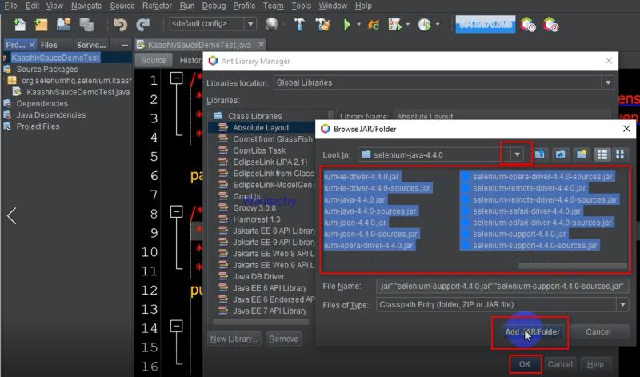Click the memory usage indicator bar
640x377 pixels.
pos(486,25)
